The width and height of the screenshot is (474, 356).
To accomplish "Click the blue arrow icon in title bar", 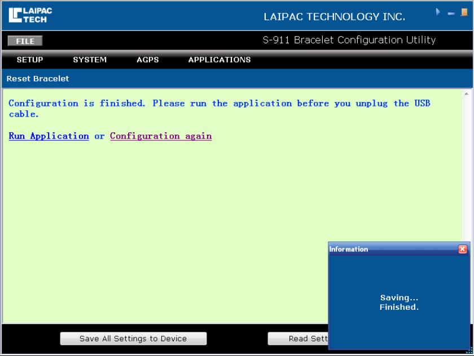I will (x=438, y=12).
